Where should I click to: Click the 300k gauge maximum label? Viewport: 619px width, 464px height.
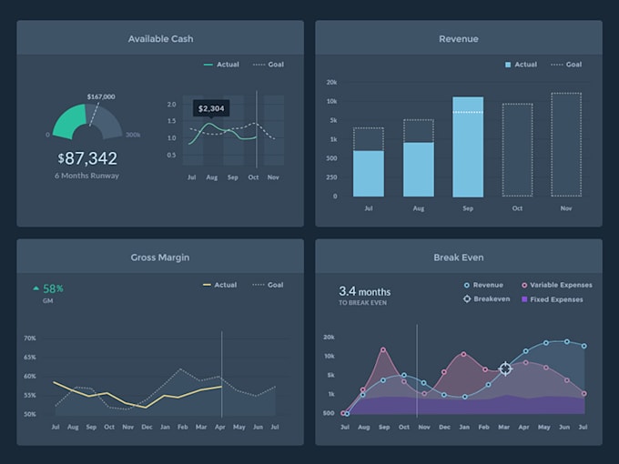click(x=133, y=135)
